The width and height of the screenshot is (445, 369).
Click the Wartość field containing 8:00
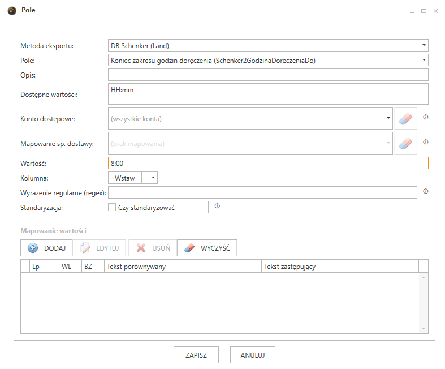268,163
